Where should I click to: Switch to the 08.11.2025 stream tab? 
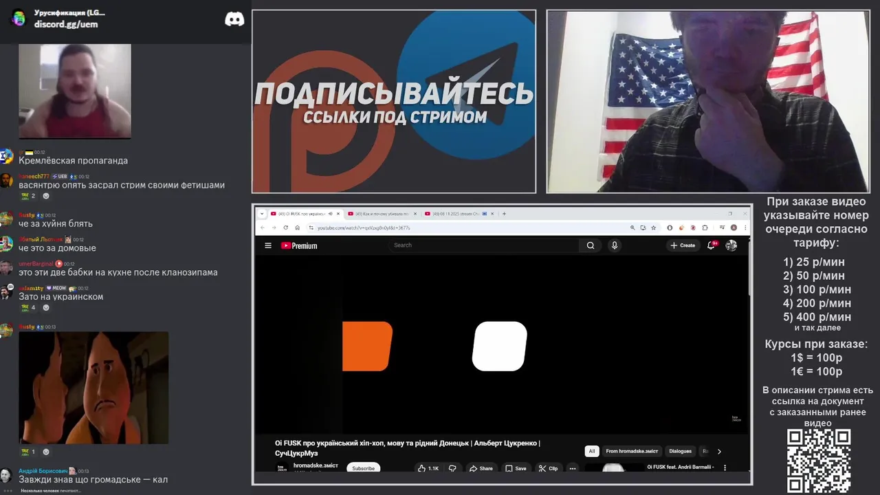459,214
